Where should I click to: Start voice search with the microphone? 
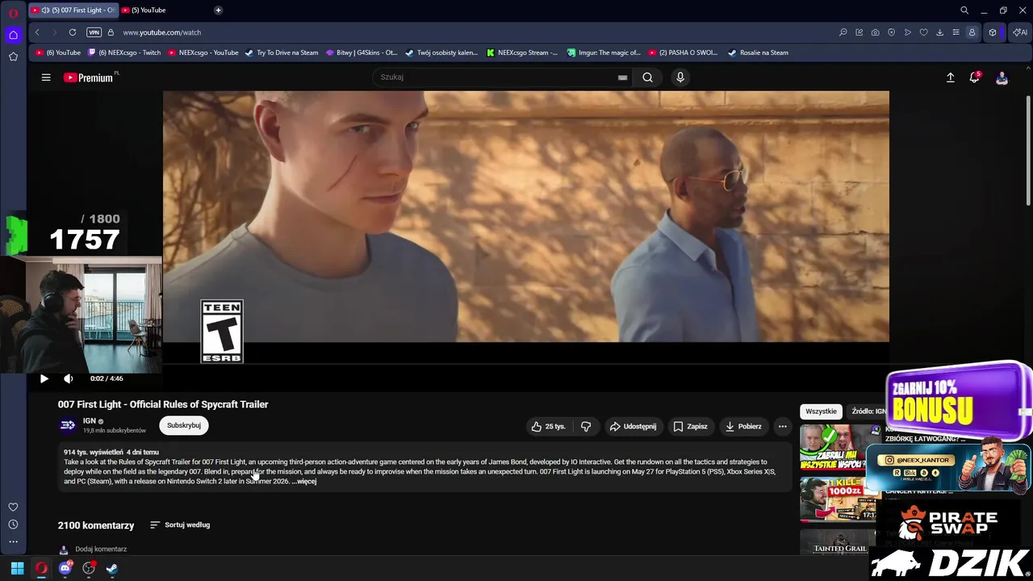680,77
